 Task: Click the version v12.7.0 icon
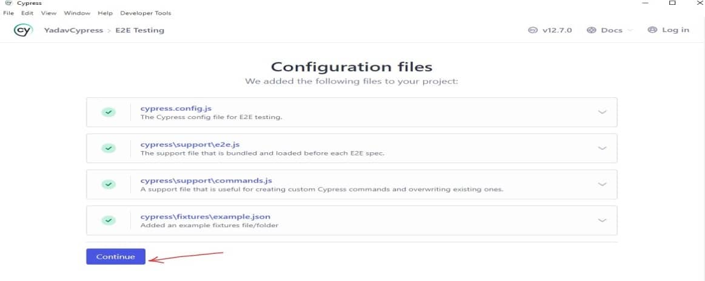533,30
